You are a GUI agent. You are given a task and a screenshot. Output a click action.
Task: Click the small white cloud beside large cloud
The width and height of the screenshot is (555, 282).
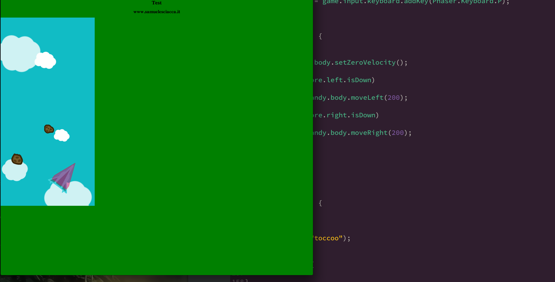click(x=45, y=60)
